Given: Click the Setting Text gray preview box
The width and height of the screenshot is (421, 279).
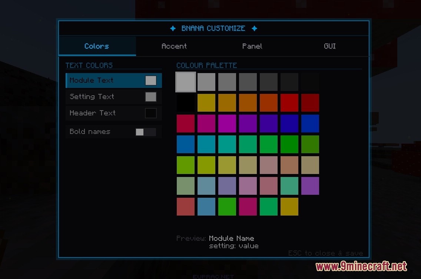Looking at the screenshot, I should tap(150, 97).
